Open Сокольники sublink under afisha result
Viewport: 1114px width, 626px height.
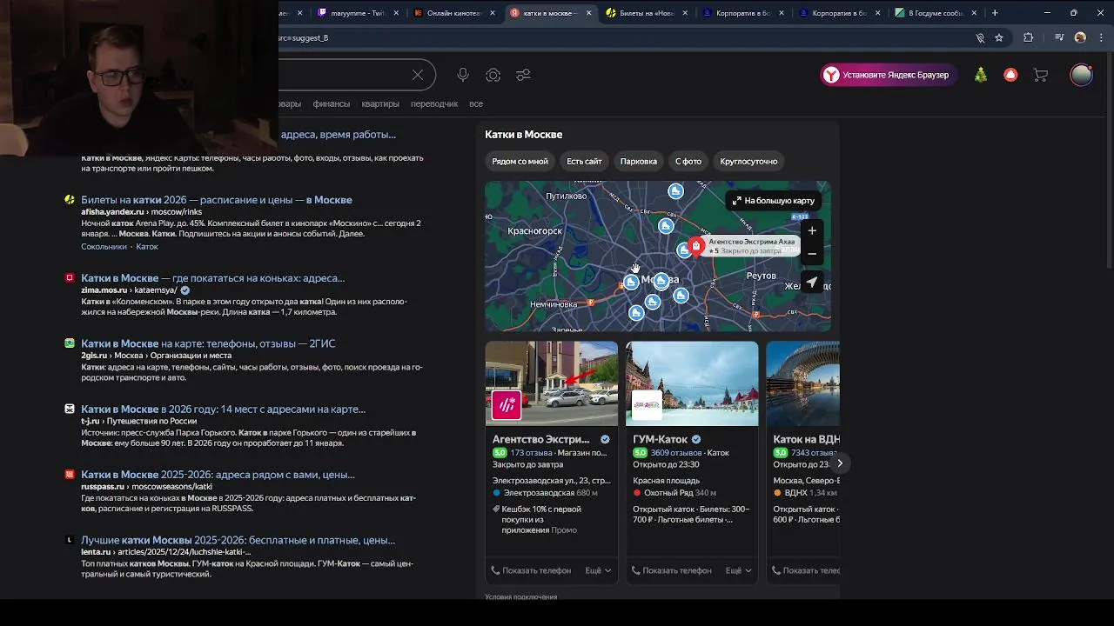tap(104, 246)
